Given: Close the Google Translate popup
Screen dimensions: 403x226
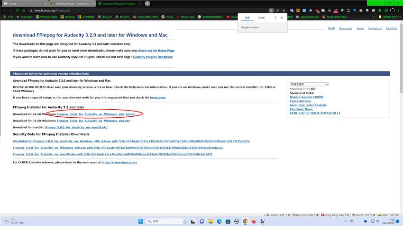Looking at the screenshot, I should 282,17.
